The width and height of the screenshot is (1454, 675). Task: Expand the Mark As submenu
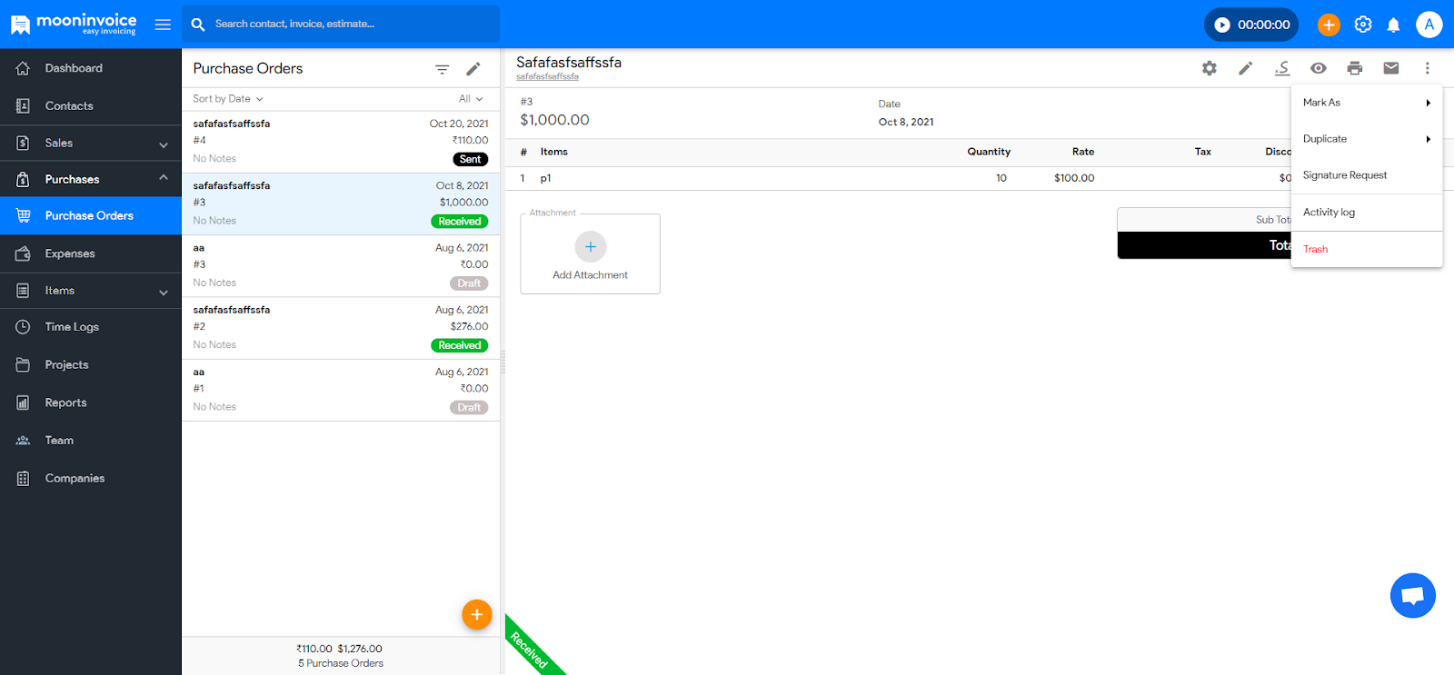pyautogui.click(x=1367, y=103)
